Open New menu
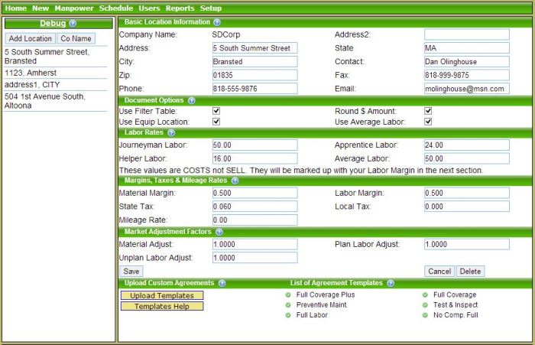535x345 pixels. click(41, 8)
